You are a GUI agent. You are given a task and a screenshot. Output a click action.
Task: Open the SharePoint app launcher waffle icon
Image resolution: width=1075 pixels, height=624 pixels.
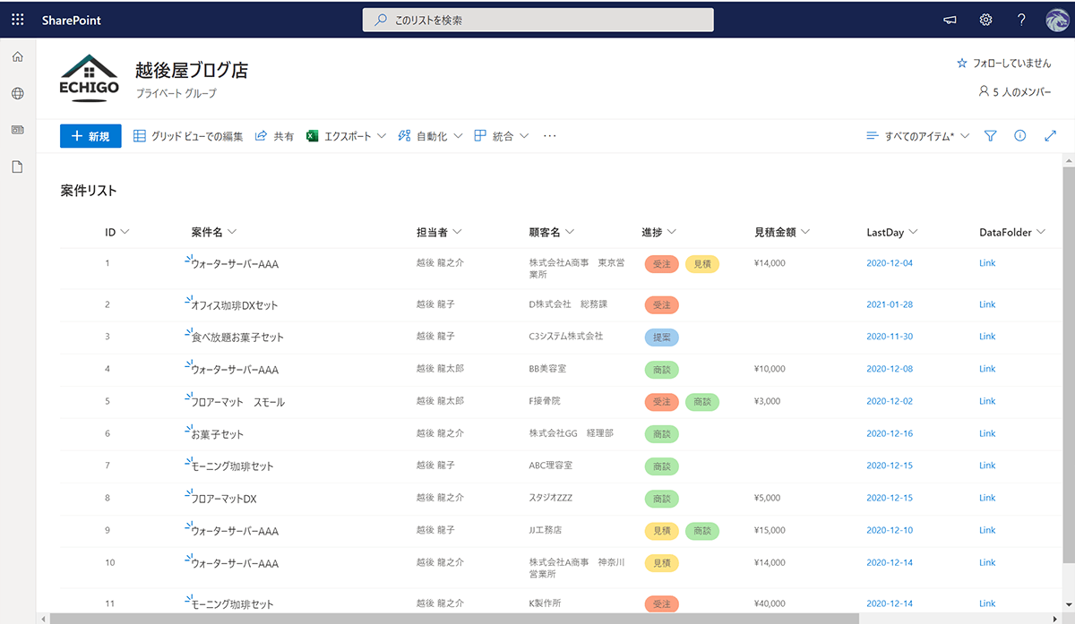click(x=18, y=20)
